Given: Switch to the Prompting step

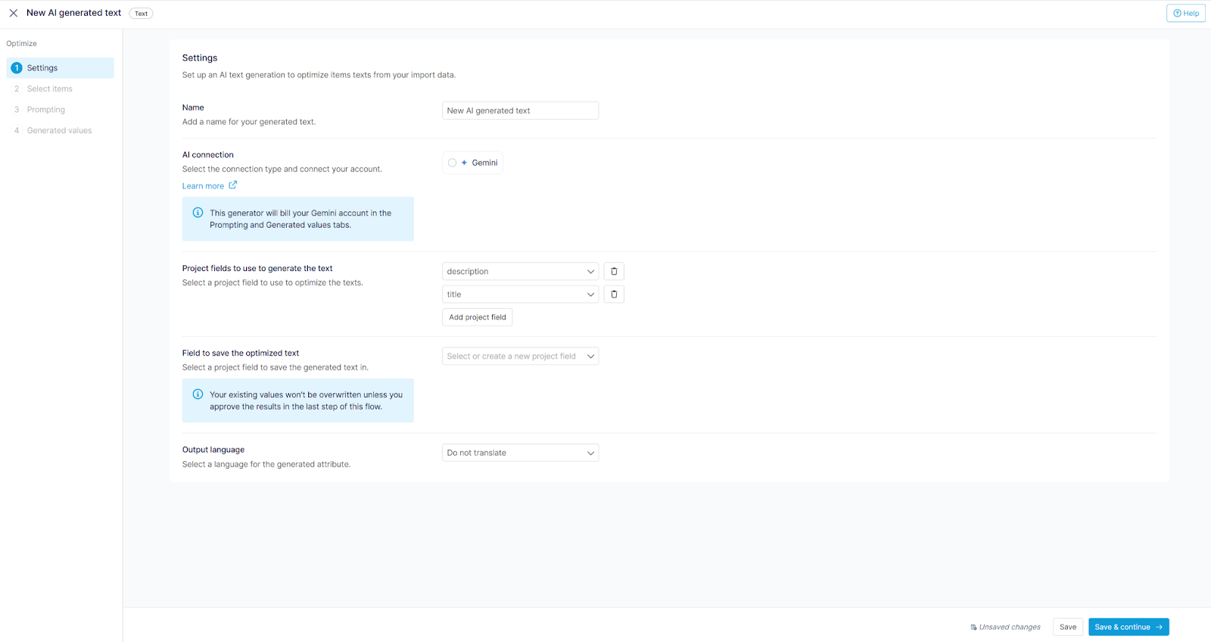Looking at the screenshot, I should [46, 110].
